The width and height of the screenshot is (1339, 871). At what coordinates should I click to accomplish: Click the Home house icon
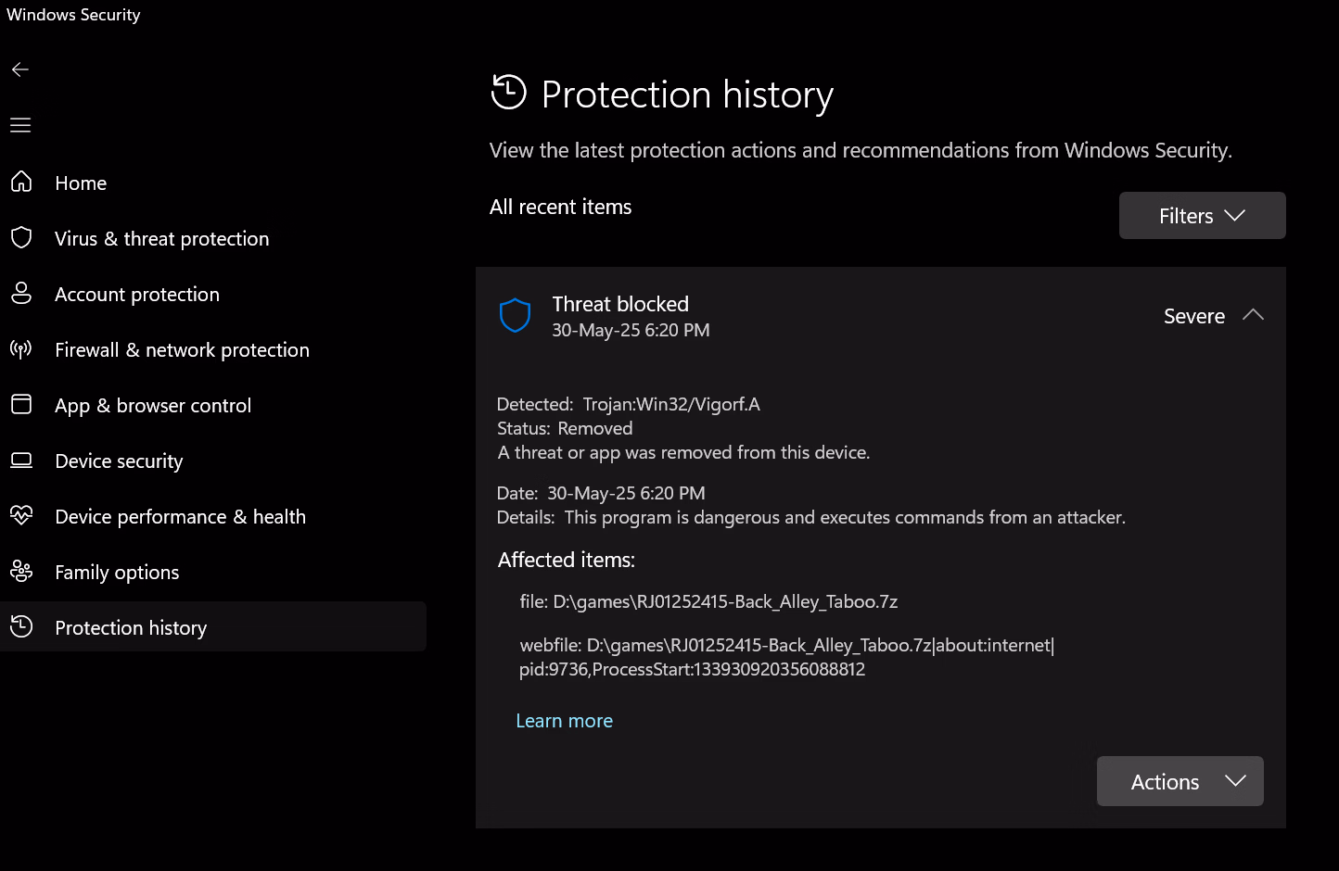[x=21, y=183]
